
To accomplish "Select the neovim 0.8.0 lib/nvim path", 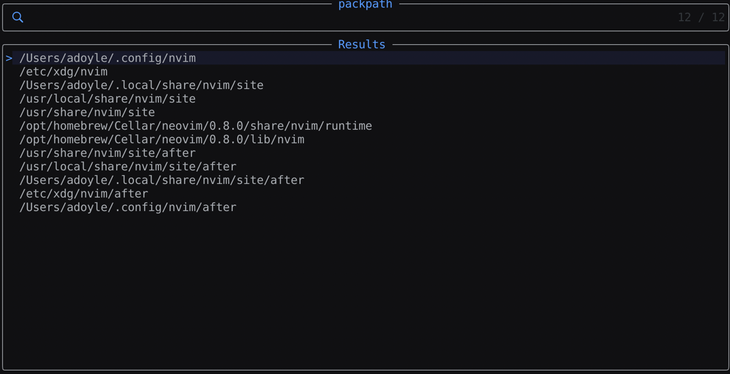I will tap(162, 140).
